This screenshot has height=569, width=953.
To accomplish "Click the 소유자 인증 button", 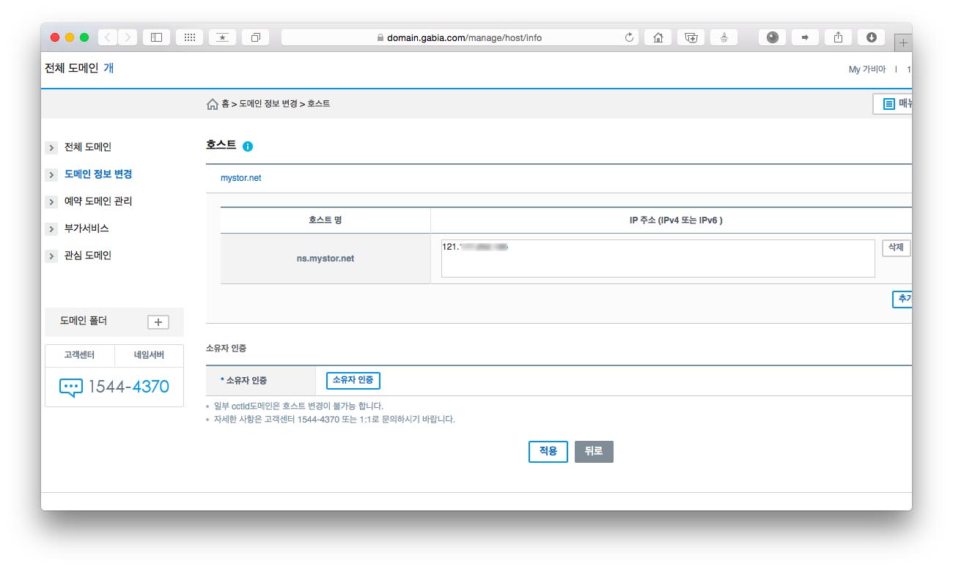I will coord(353,380).
